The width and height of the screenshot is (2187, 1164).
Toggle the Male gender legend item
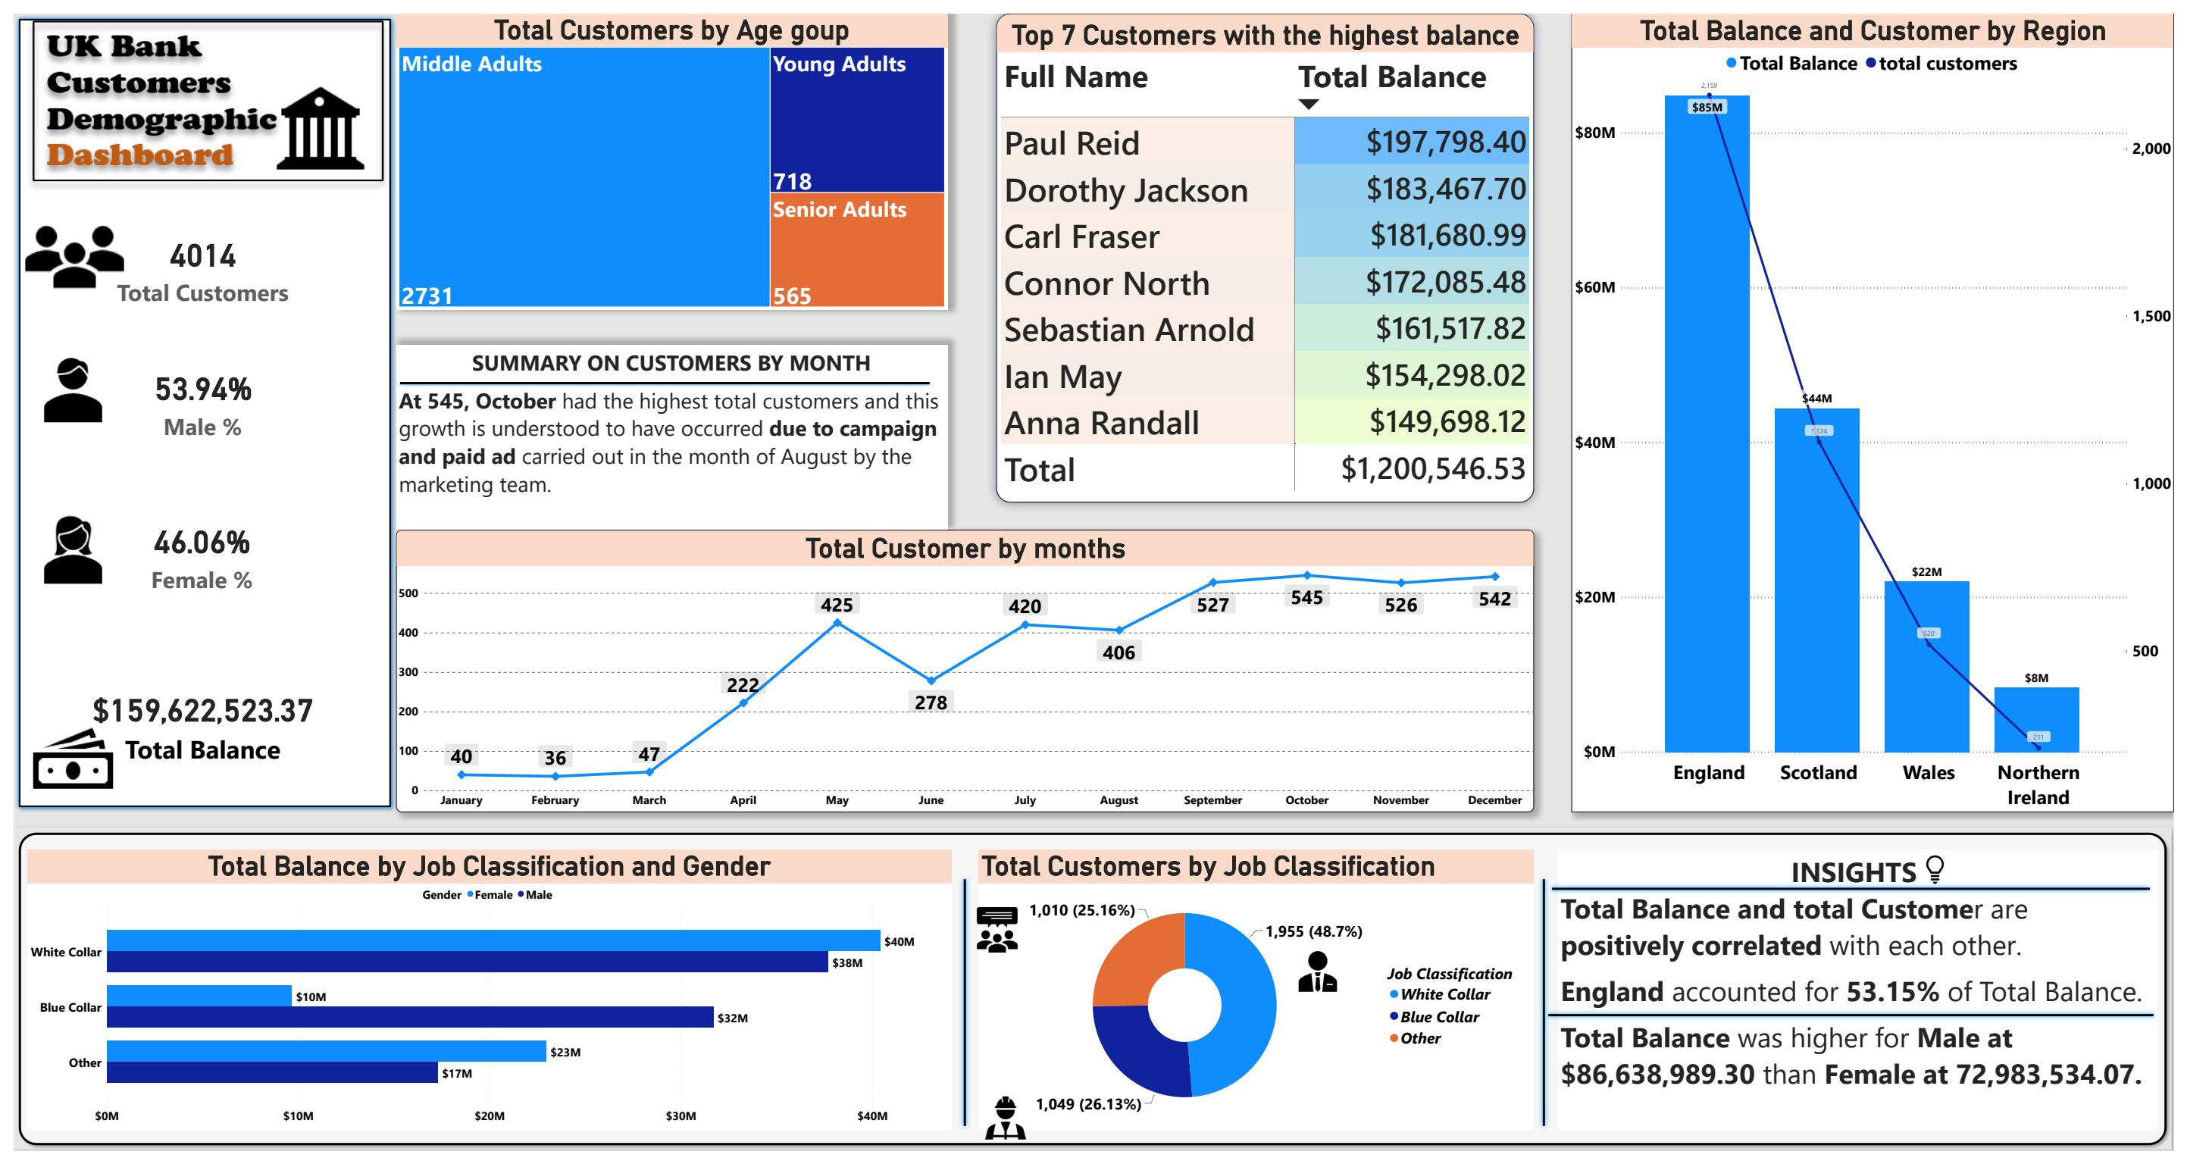pyautogui.click(x=537, y=895)
